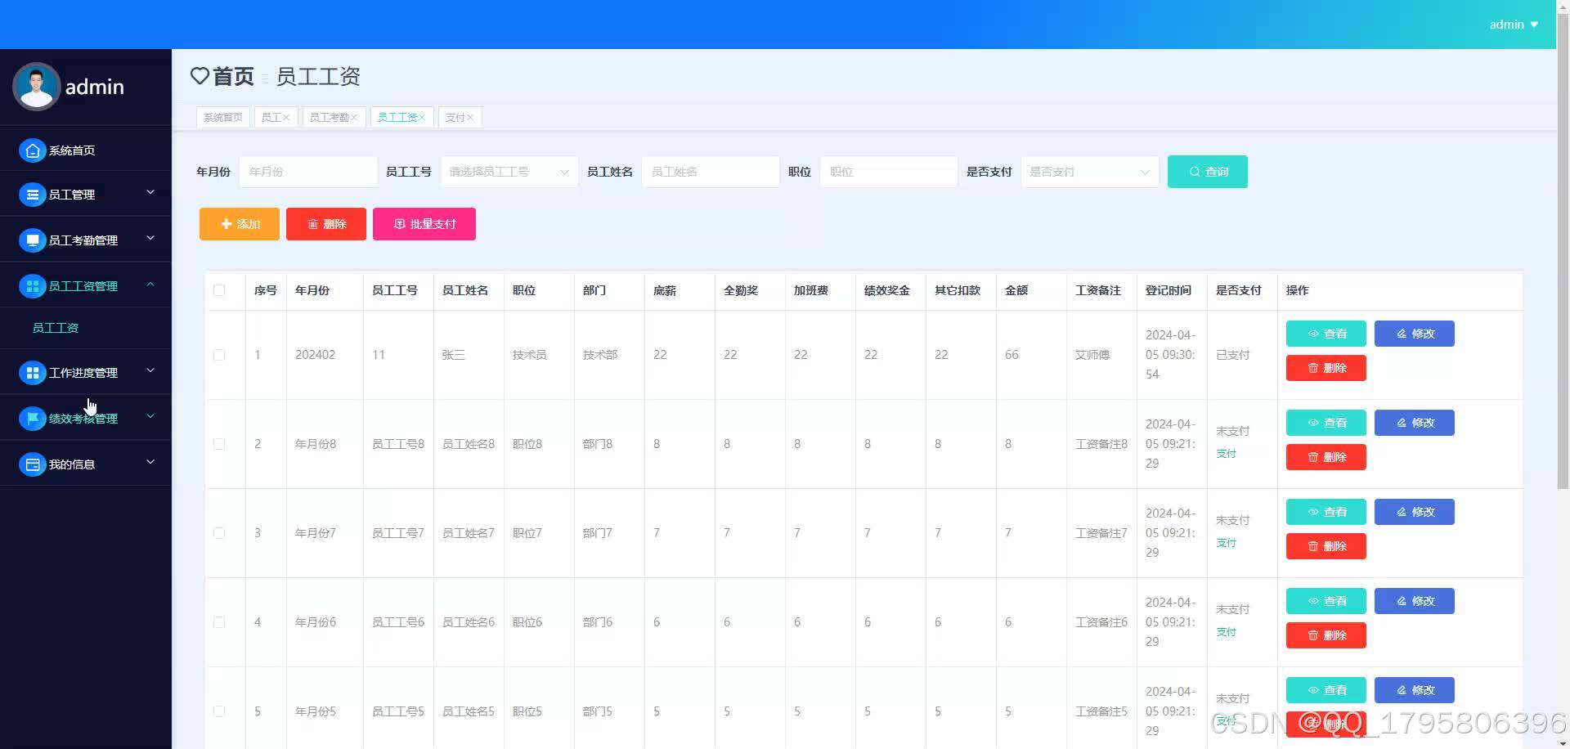The height and width of the screenshot is (749, 1570).
Task: Toggle the select-all checkbox in table header
Action: [x=219, y=290]
